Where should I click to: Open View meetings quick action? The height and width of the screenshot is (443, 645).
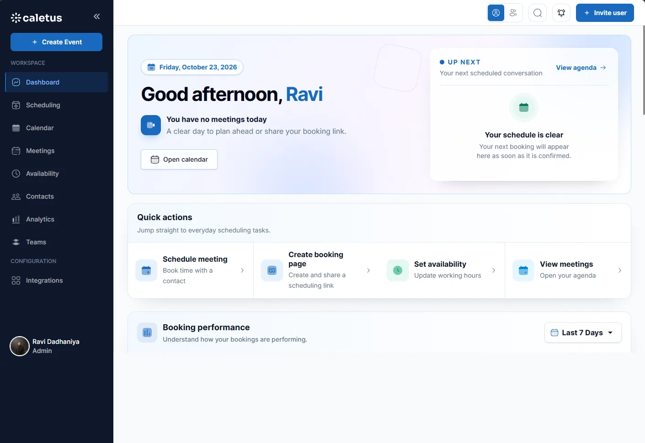coord(568,270)
